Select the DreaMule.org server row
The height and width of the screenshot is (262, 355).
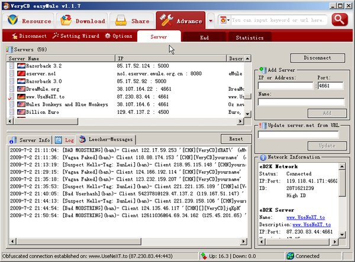coord(126,89)
